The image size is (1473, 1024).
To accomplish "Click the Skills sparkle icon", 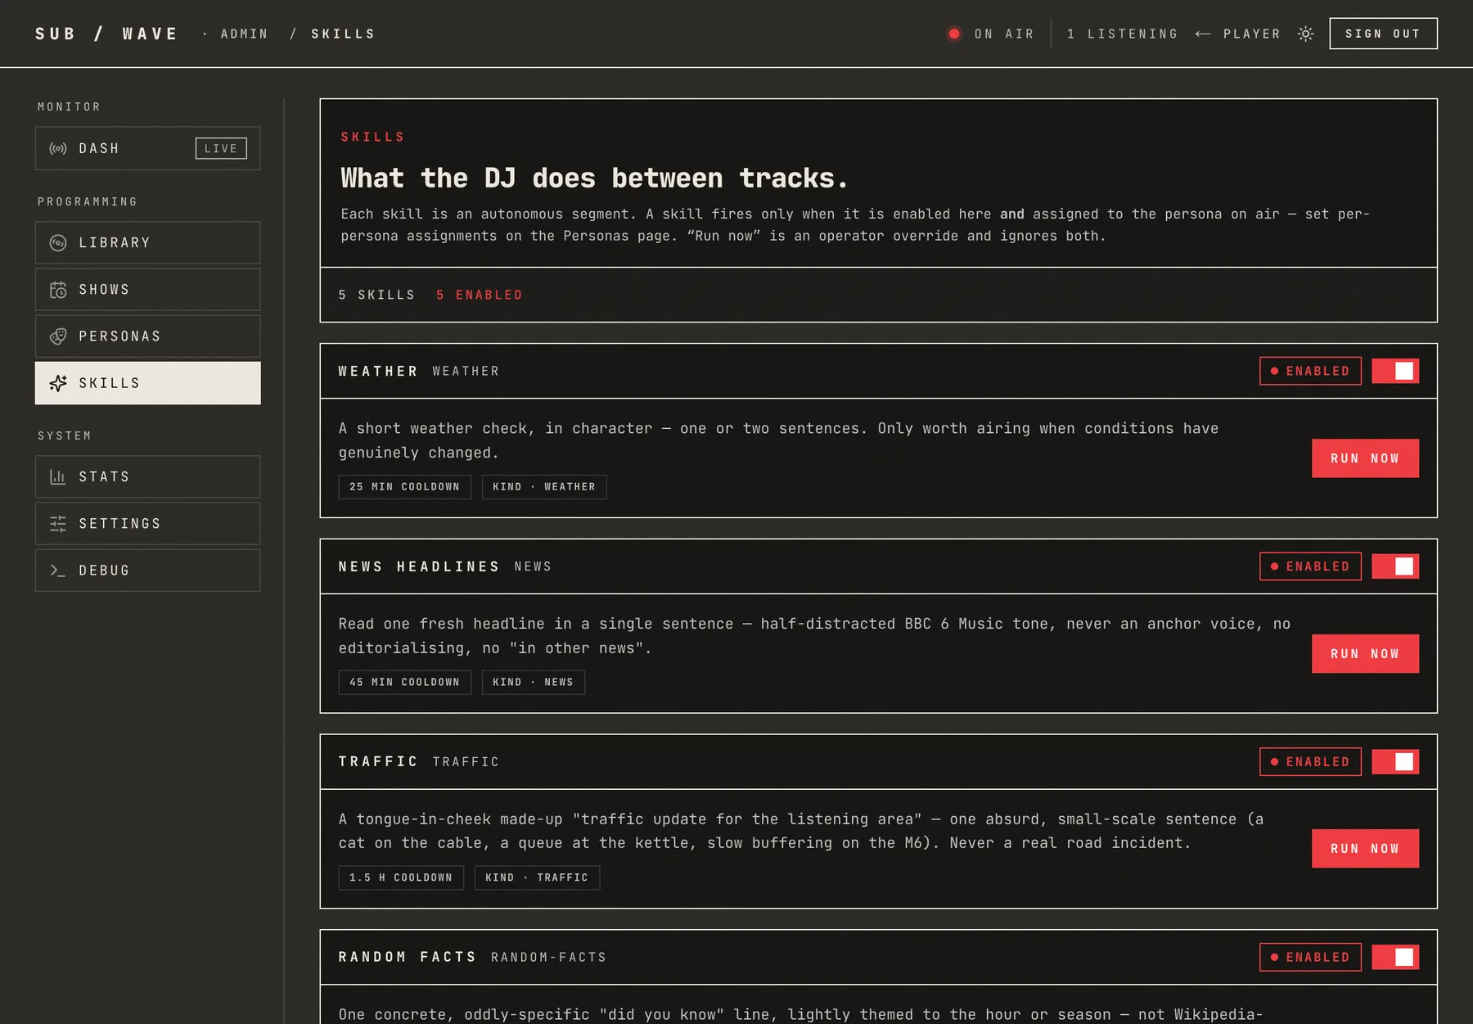I will coord(58,383).
